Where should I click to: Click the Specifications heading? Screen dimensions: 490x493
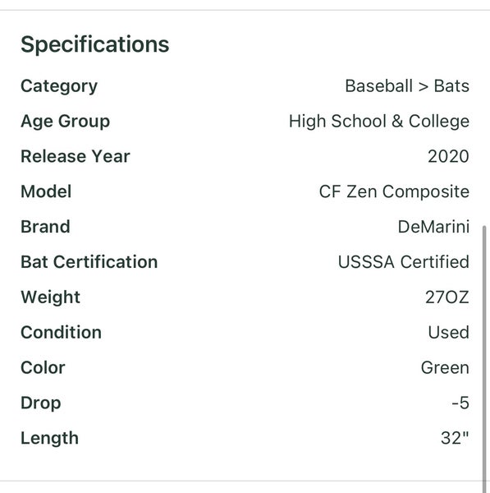tap(95, 44)
